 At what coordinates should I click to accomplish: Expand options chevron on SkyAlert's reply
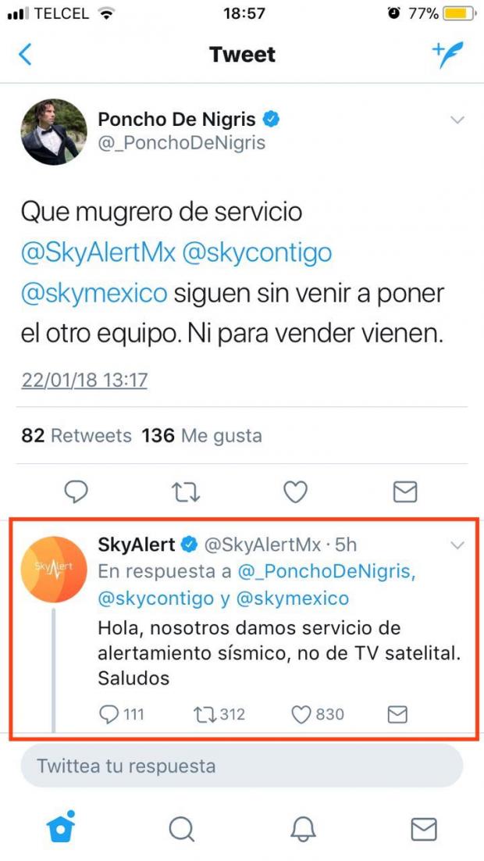[x=457, y=545]
